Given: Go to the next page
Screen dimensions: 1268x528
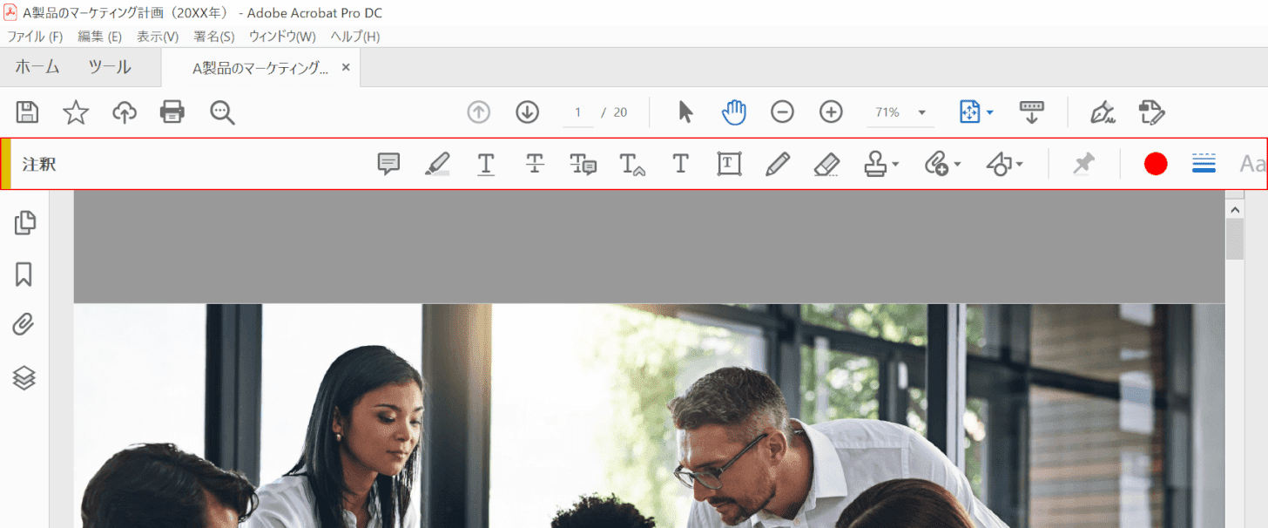Looking at the screenshot, I should (x=527, y=112).
